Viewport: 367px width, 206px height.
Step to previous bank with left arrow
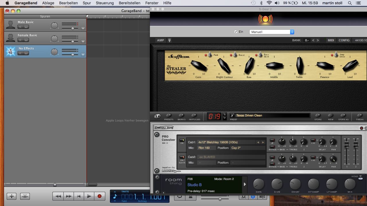[313, 40]
